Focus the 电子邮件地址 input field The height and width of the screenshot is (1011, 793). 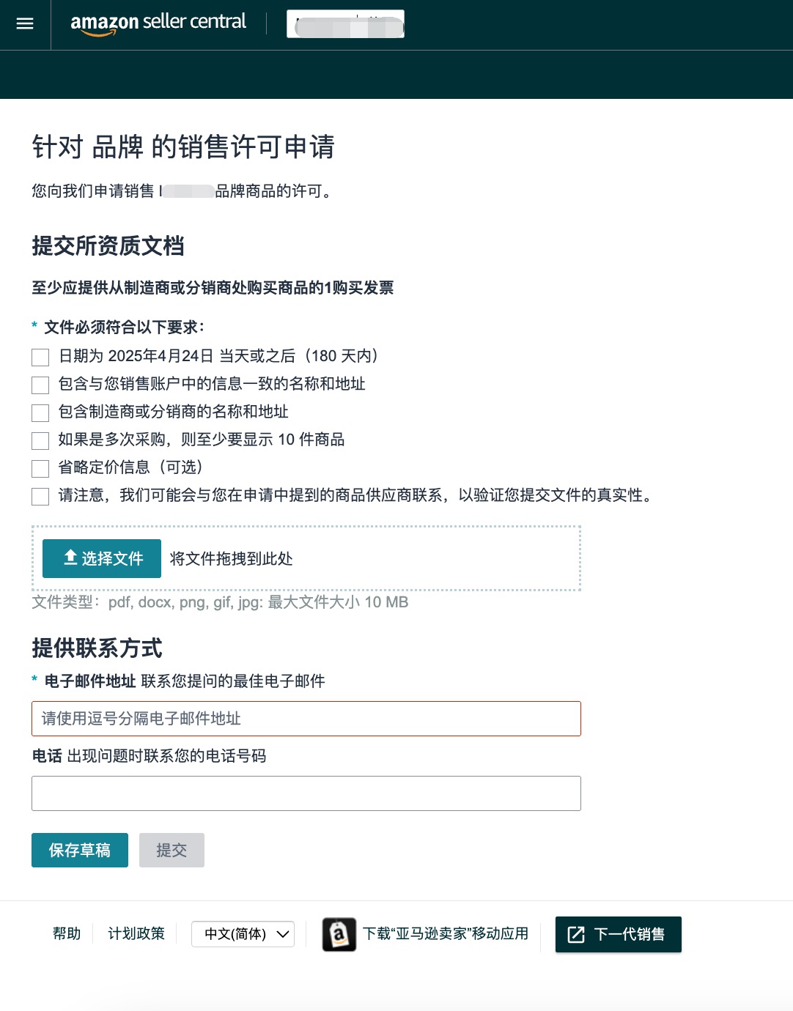[x=306, y=719]
